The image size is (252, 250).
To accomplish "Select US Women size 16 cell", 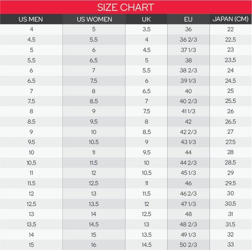I will [94, 245].
